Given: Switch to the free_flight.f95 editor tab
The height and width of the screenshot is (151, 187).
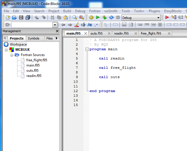Looking at the screenshot, I should click(151, 33).
